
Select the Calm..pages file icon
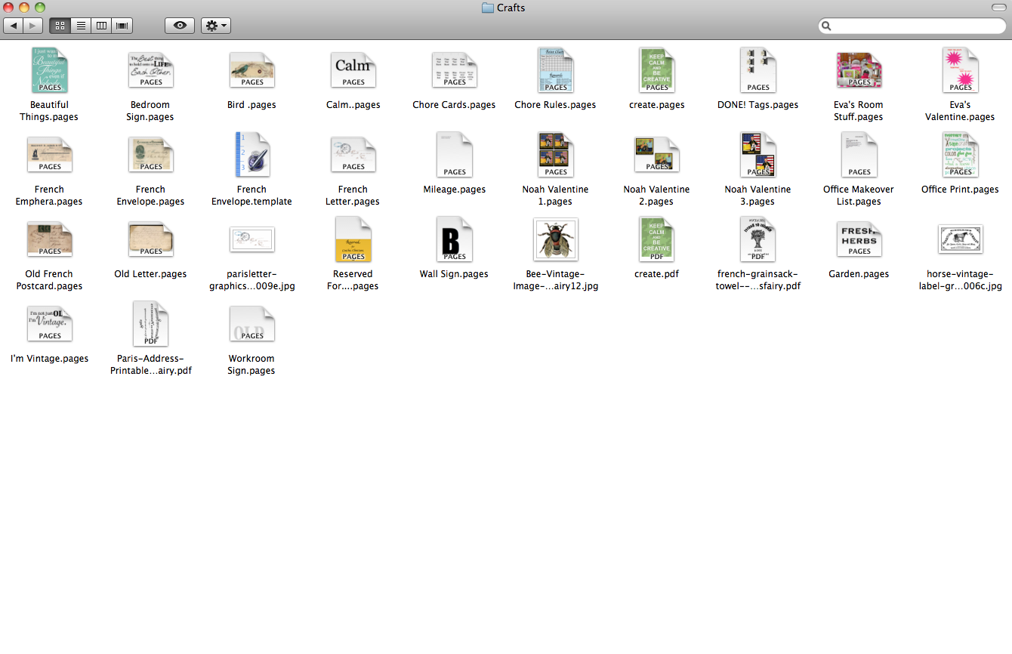[x=353, y=69]
